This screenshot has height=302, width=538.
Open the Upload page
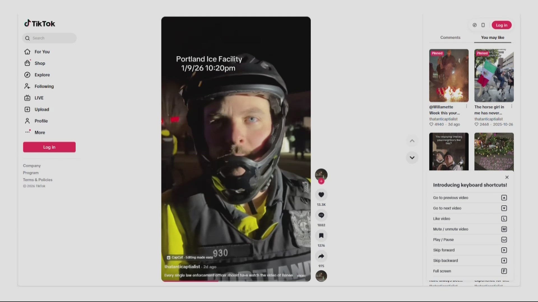pos(41,109)
